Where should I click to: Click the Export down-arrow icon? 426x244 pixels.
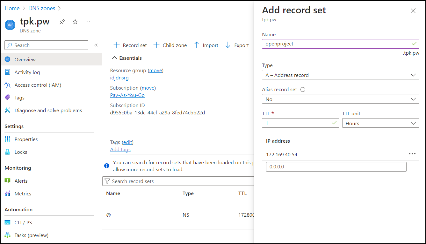[x=228, y=45]
